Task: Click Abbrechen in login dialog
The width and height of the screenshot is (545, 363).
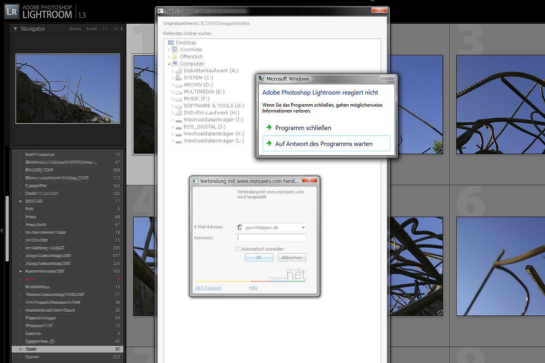Action: (x=292, y=257)
